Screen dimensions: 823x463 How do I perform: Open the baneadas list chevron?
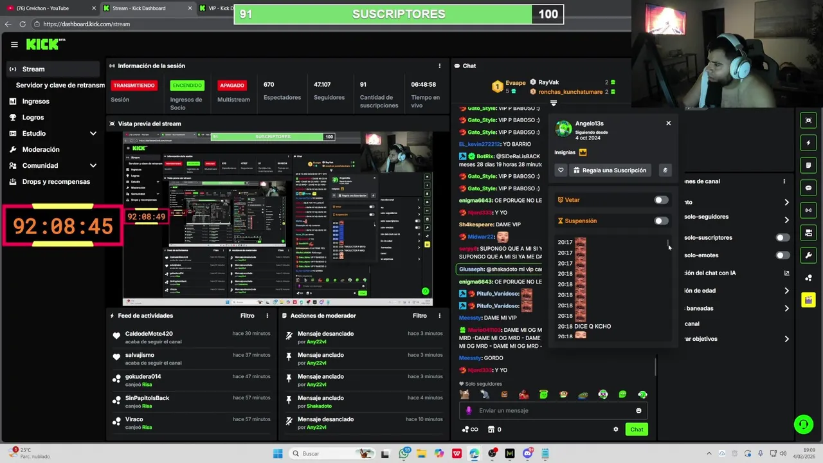click(x=786, y=309)
